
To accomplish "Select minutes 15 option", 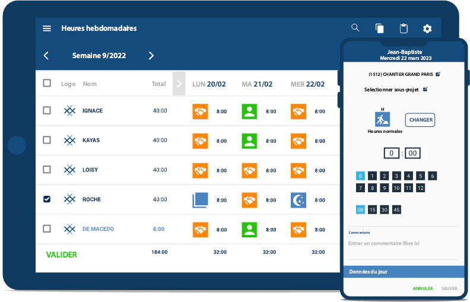I will (372, 209).
